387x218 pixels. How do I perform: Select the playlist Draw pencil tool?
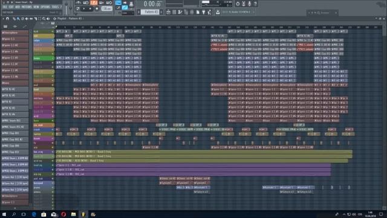pos(15,19)
